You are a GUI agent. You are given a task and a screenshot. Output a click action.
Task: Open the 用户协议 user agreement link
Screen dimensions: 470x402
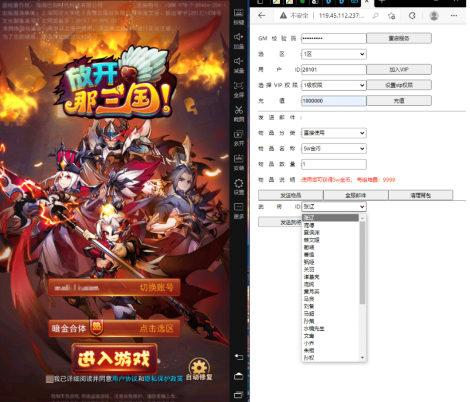click(x=125, y=379)
